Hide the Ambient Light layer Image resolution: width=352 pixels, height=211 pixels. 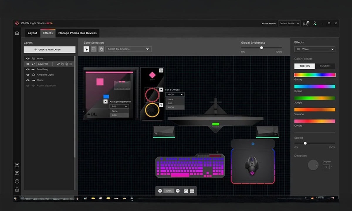tap(28, 75)
